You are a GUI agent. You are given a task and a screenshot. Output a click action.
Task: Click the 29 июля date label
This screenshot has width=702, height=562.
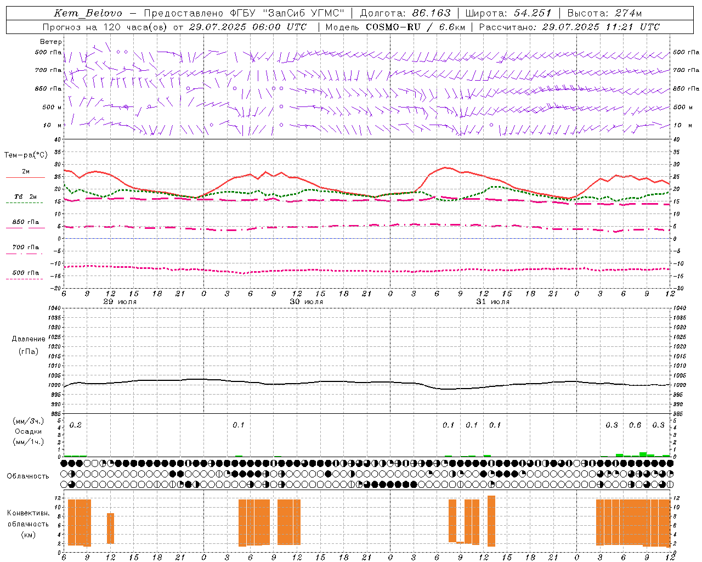point(120,302)
